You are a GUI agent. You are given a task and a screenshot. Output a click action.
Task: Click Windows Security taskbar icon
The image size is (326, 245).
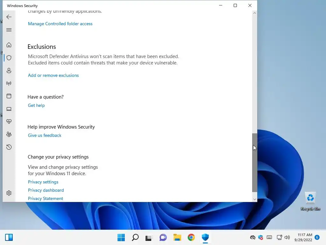pos(205,237)
